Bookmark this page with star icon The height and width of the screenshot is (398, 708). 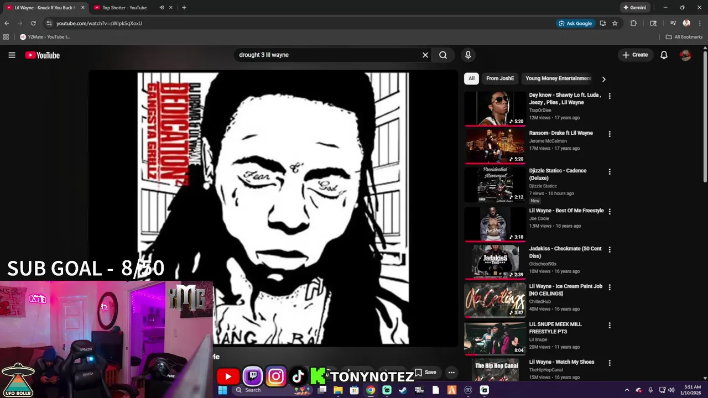click(x=615, y=23)
